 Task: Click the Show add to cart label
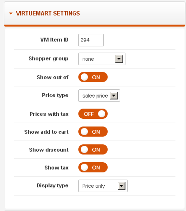click(x=47, y=132)
